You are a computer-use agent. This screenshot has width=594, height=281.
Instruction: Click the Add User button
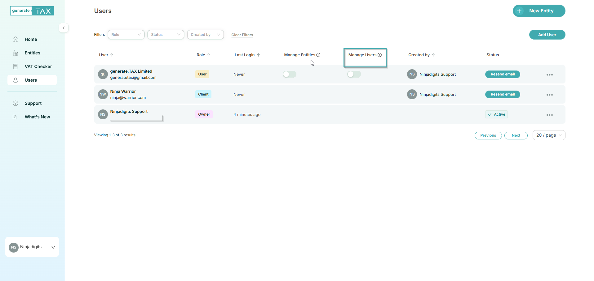coord(547,35)
